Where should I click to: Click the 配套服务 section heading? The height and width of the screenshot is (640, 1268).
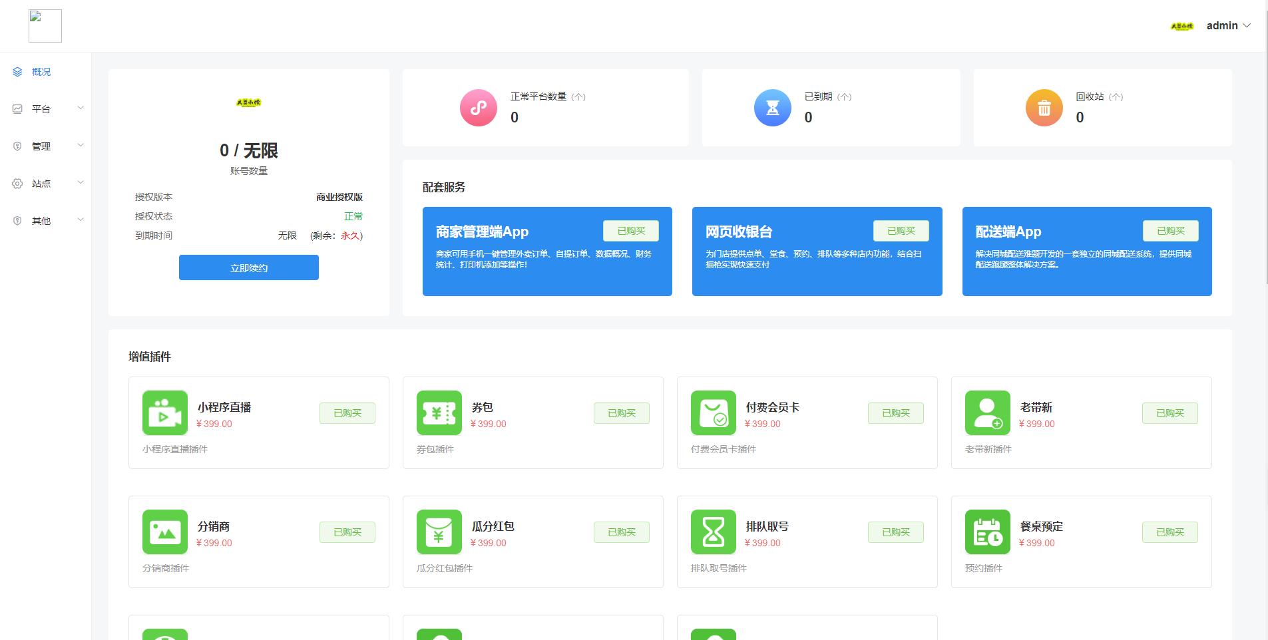[x=444, y=188]
